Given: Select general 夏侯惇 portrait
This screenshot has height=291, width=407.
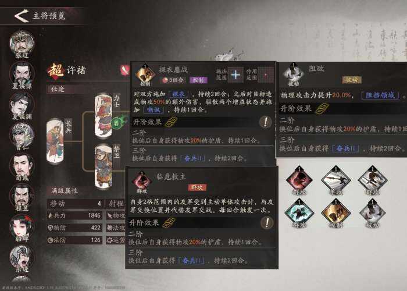Looking at the screenshot, I should pos(22,74).
